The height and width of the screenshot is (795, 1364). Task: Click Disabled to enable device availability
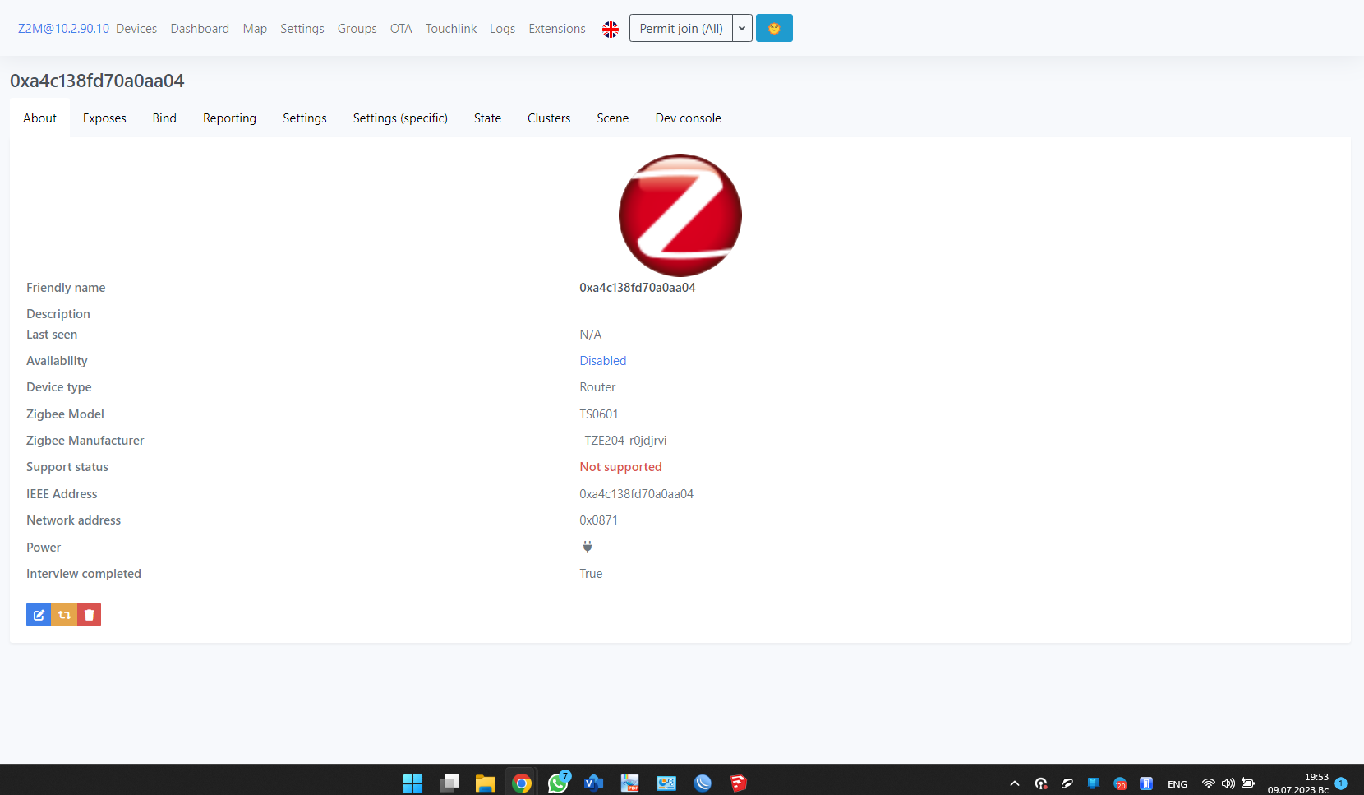(x=602, y=360)
